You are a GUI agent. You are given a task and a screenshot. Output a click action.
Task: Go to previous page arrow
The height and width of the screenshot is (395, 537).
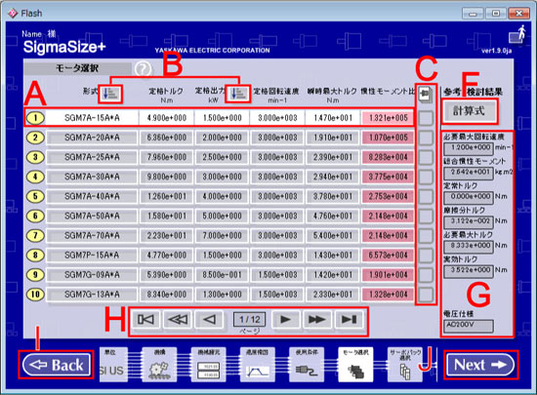(209, 320)
